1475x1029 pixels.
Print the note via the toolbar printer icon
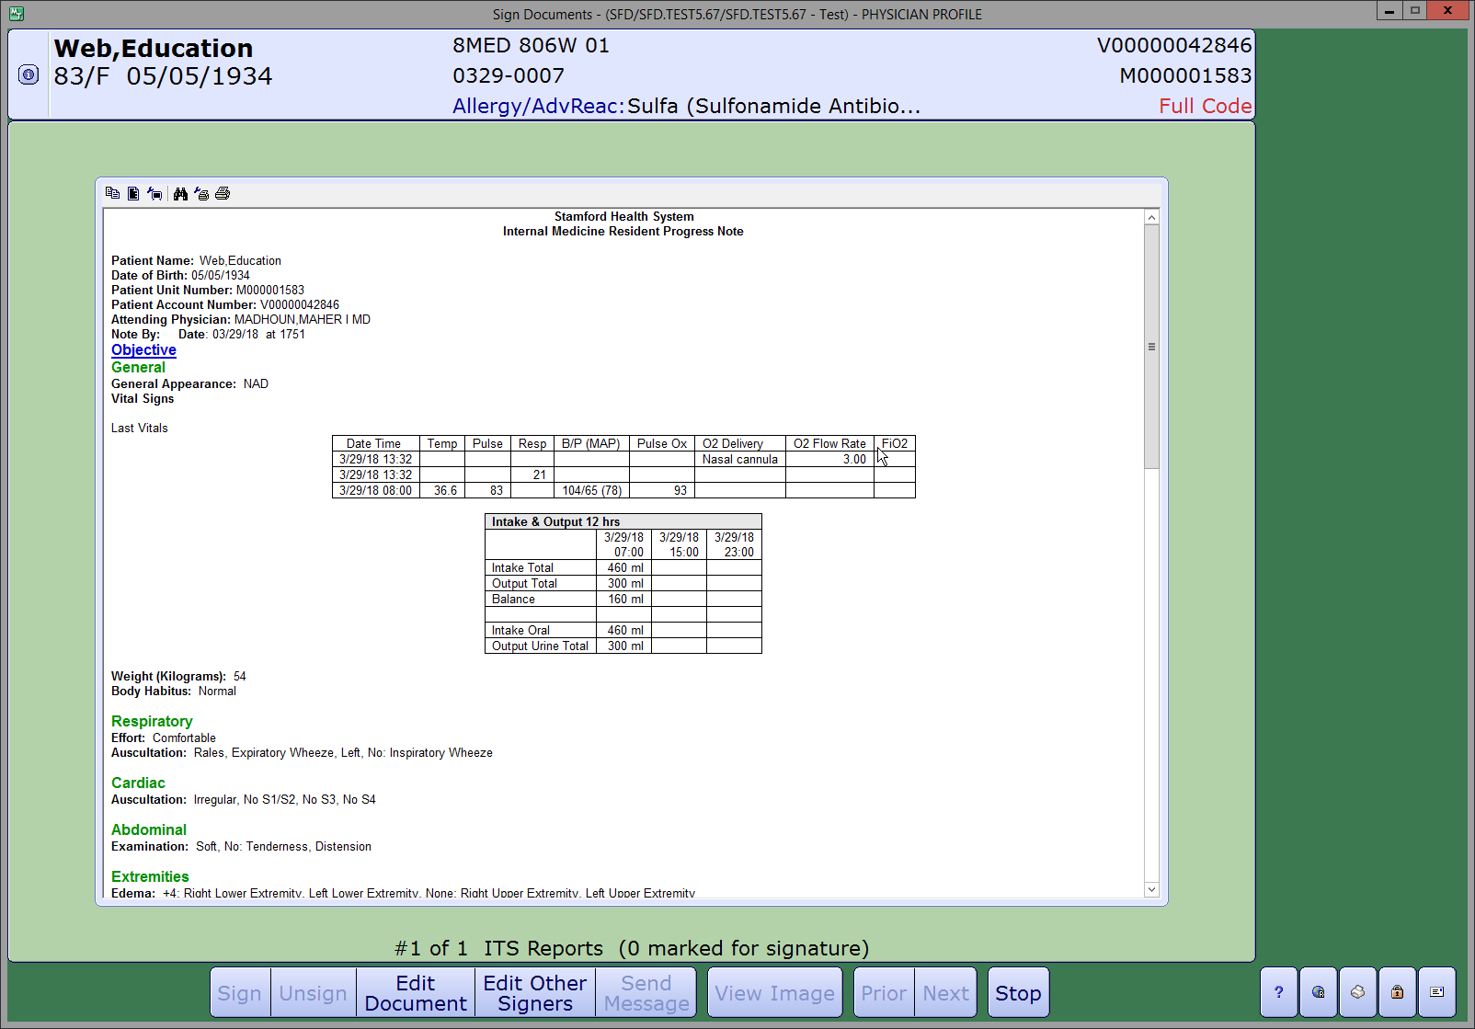click(x=222, y=193)
